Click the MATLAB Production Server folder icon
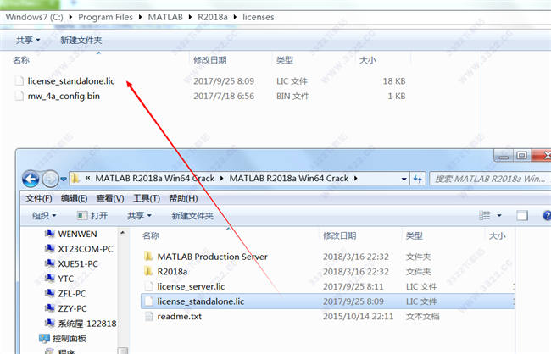This screenshot has width=551, height=354. (148, 257)
